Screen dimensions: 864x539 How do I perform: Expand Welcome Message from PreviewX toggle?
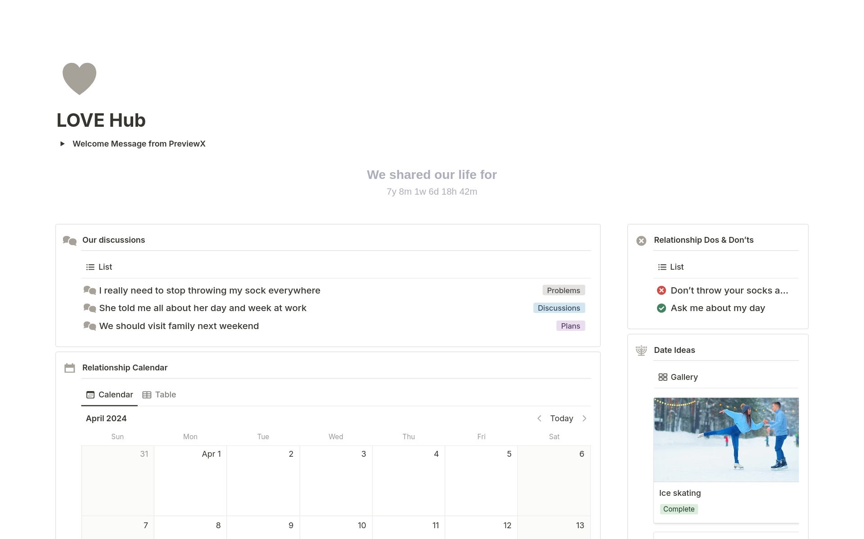coord(63,144)
